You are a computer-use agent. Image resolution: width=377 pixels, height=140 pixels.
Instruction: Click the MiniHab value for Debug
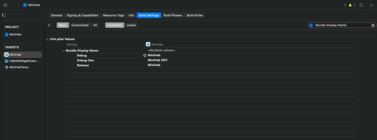[154, 55]
